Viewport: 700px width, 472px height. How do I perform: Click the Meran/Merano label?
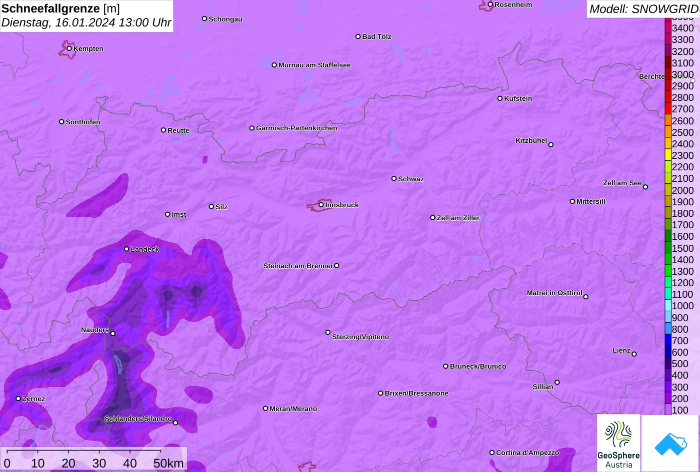(293, 409)
